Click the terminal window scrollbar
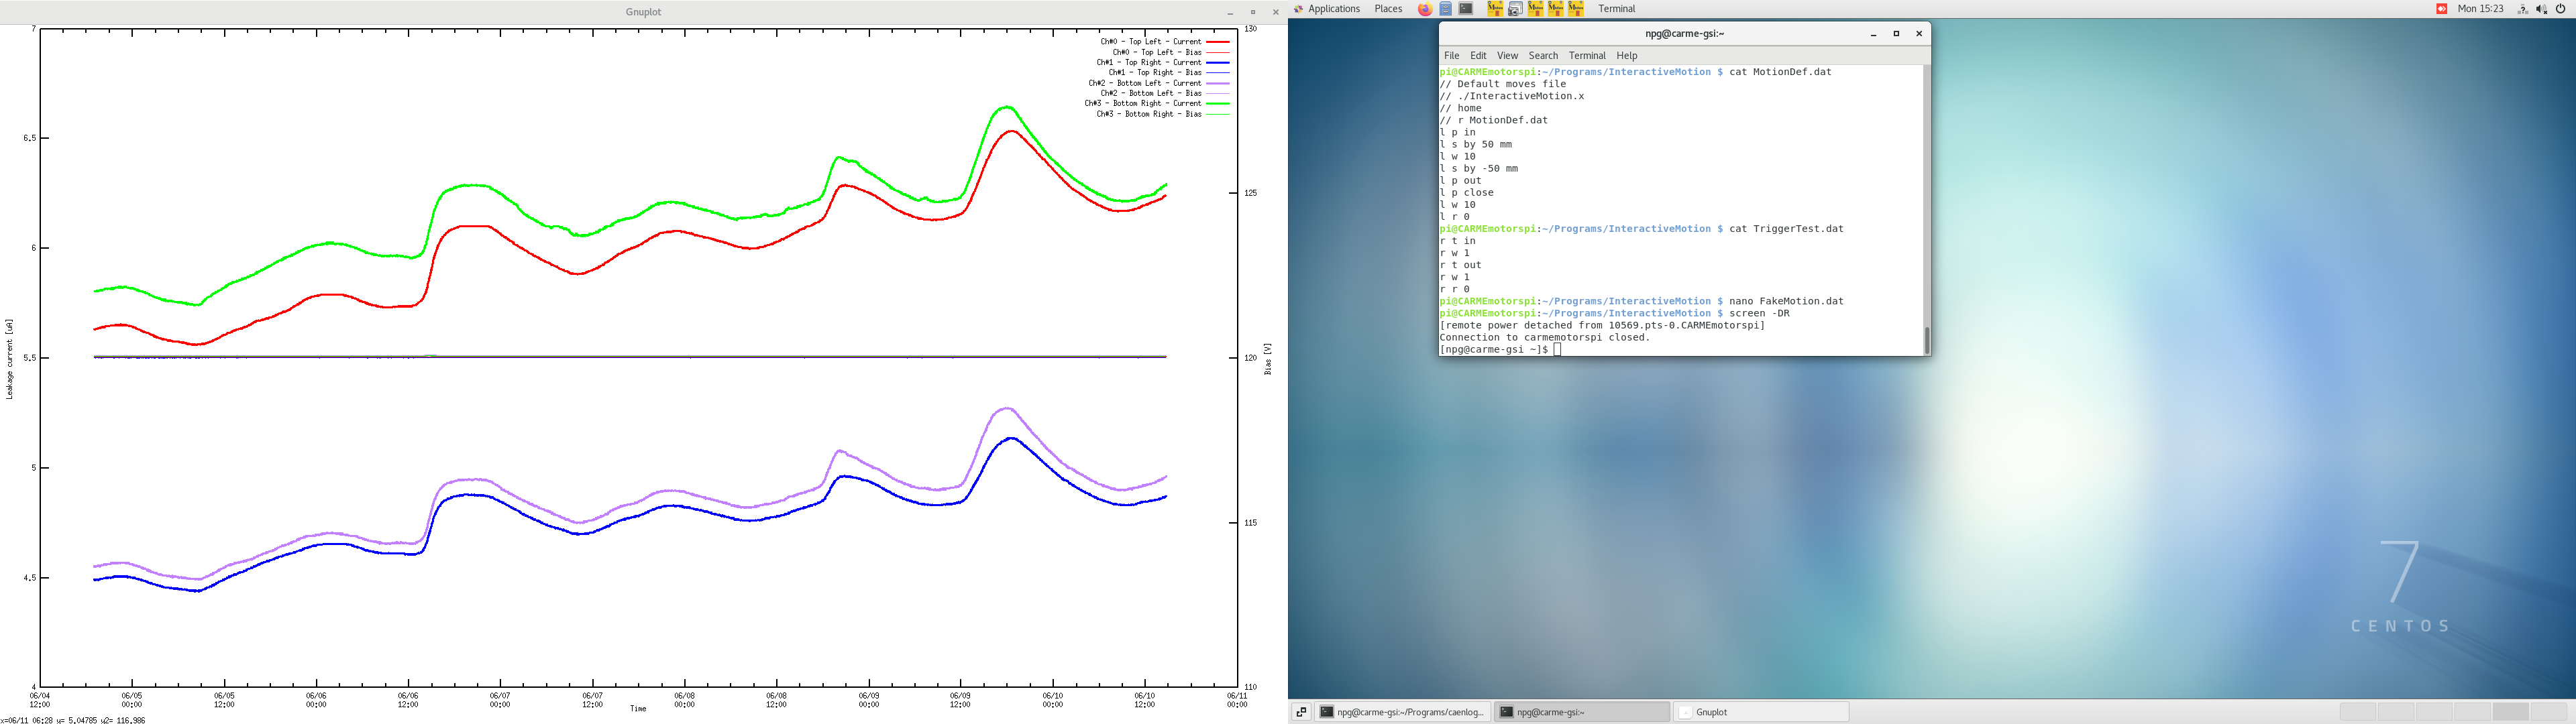2576x724 pixels. click(x=1926, y=339)
